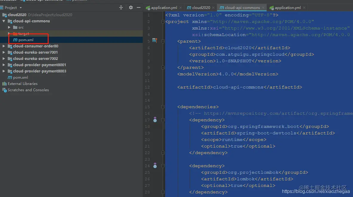Image resolution: width=353 pixels, height=197 pixels.
Task: Switch to cloud2020 editor tab
Action: [201, 8]
